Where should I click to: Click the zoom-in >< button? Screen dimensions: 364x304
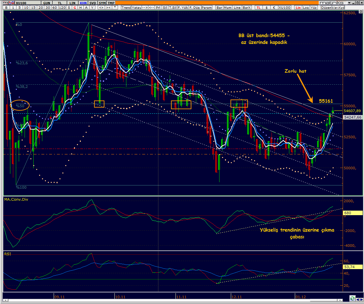pos(108,7)
